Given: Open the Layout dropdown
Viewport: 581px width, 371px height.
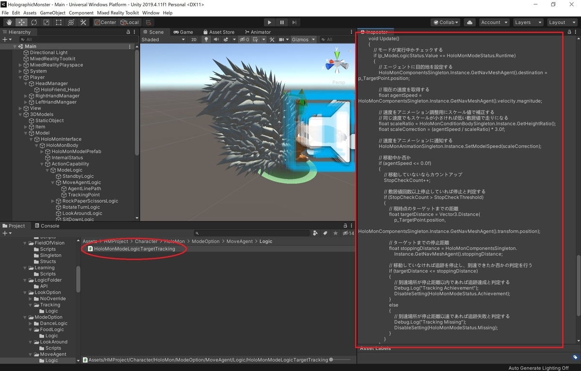Looking at the screenshot, I should tap(561, 22).
